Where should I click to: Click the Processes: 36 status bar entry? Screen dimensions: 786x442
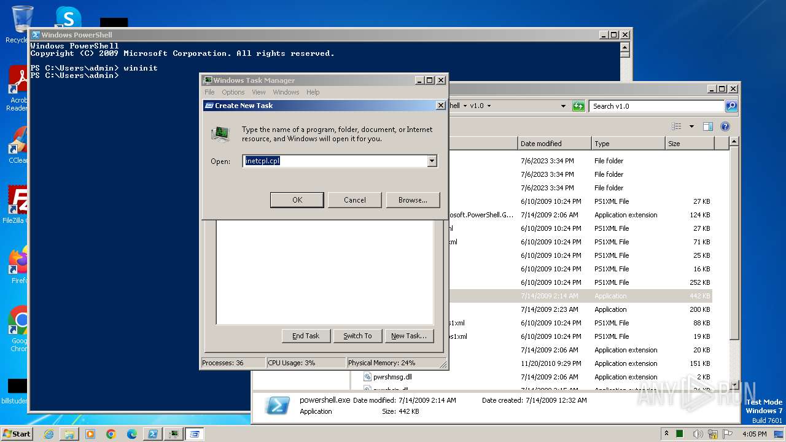233,363
